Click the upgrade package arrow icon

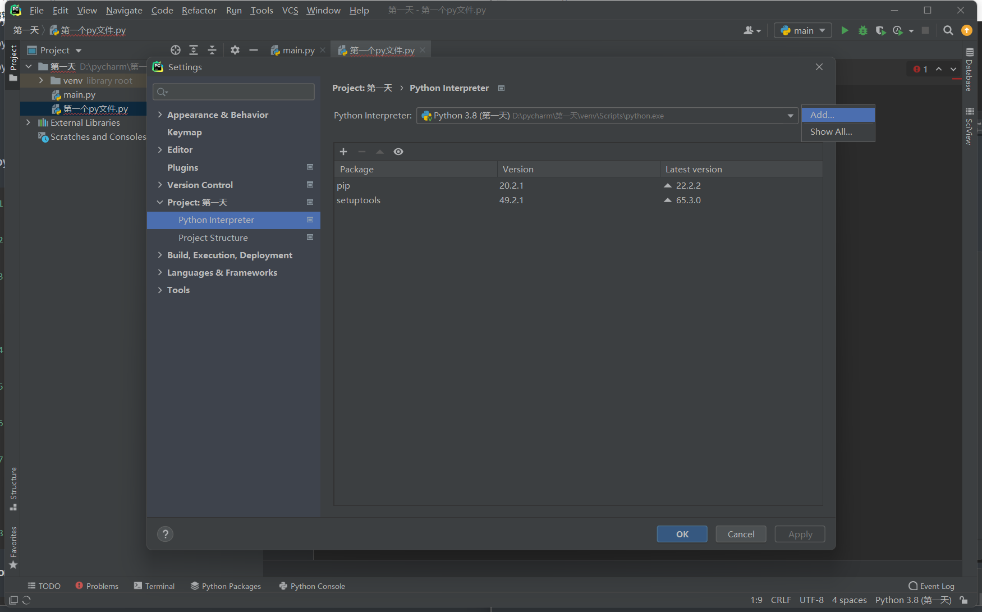380,152
